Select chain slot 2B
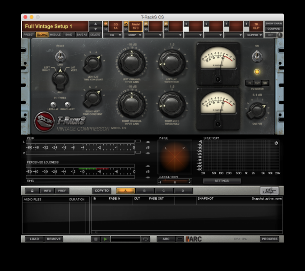The image size is (305, 271). coord(126,29)
